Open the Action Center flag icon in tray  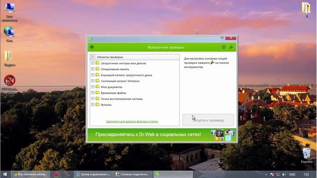272,175
